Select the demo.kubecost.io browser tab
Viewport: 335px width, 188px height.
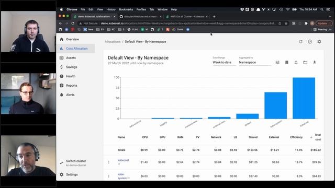pyautogui.click(x=94, y=16)
